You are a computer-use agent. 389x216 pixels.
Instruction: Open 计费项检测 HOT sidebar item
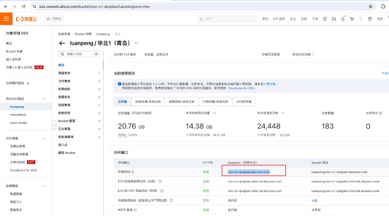(22, 162)
